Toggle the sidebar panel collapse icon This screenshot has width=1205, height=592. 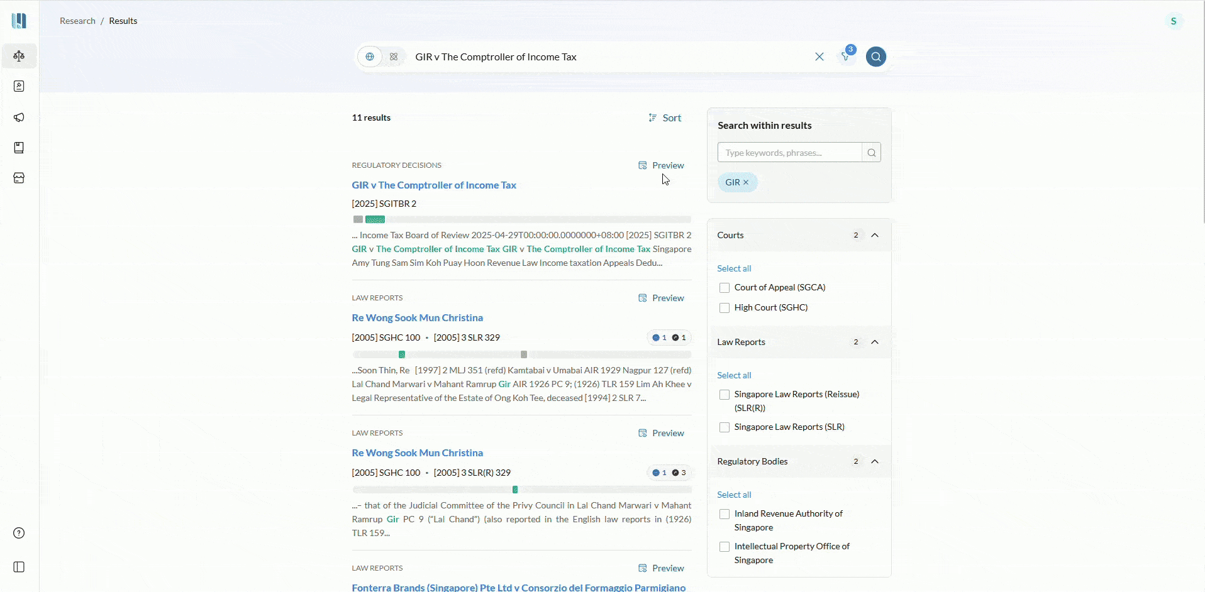pyautogui.click(x=19, y=567)
